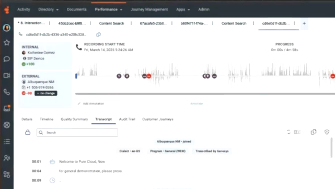Switch to the Customer Journeys tab
This screenshot has height=189, width=335.
(x=158, y=119)
